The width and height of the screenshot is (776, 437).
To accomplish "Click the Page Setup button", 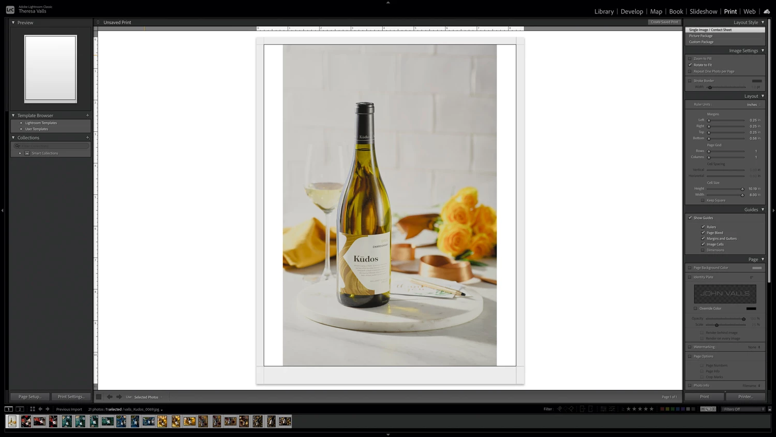I will (30, 397).
